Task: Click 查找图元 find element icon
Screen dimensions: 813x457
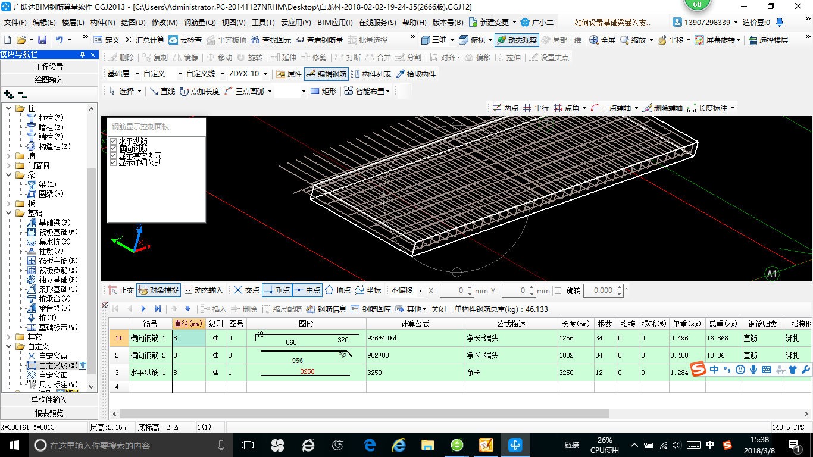Action: tap(271, 40)
